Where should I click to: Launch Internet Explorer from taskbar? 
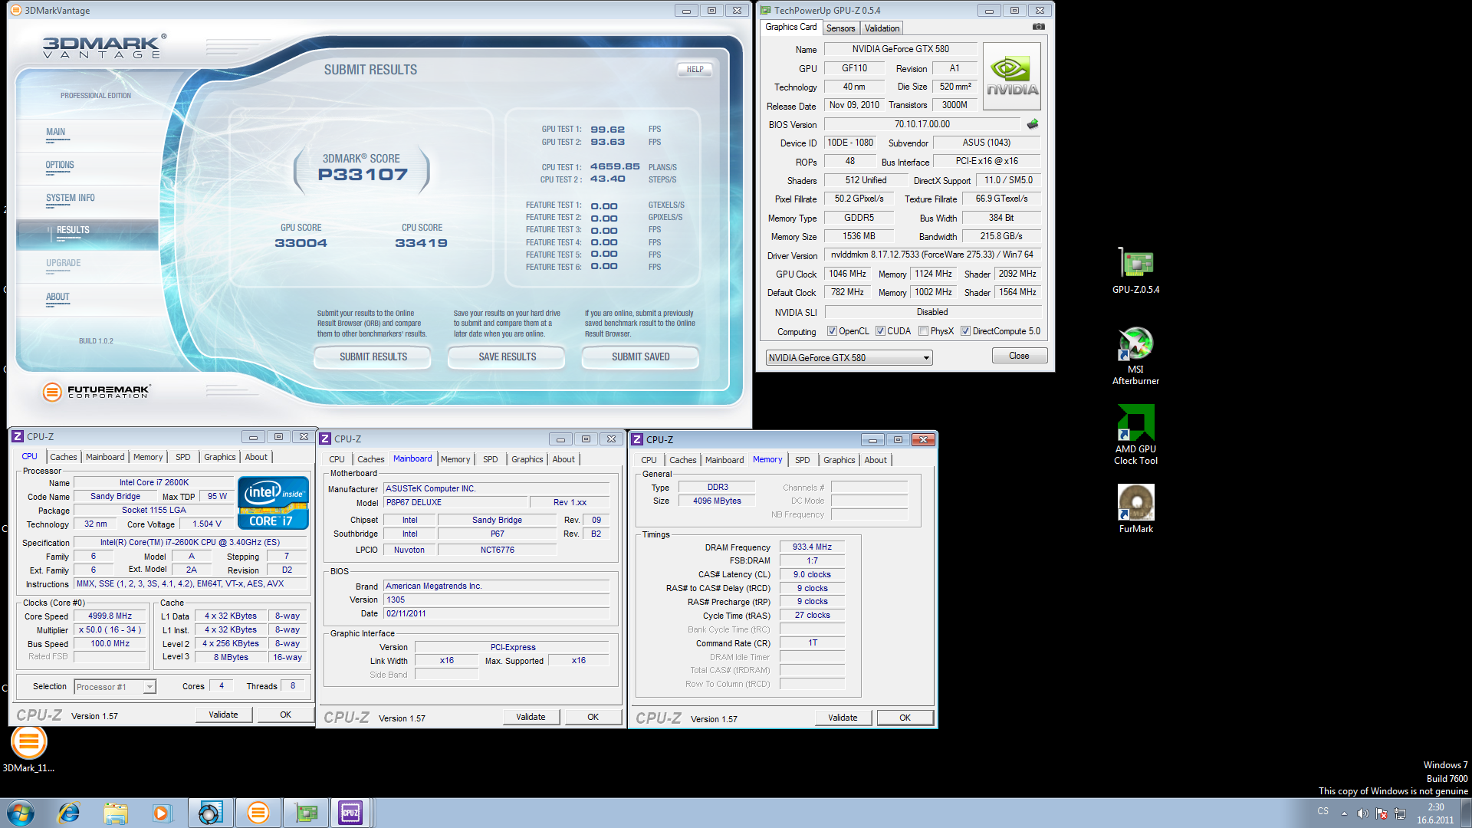69,813
